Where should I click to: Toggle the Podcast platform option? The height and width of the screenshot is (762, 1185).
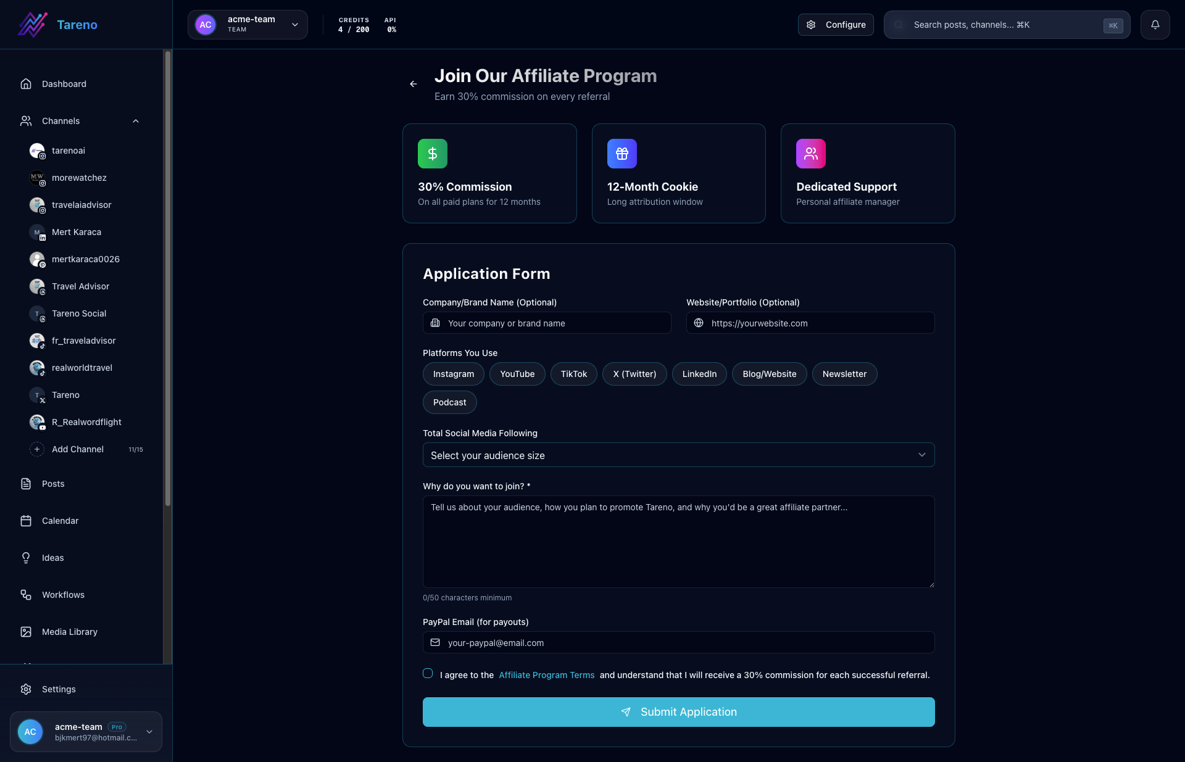pos(449,402)
